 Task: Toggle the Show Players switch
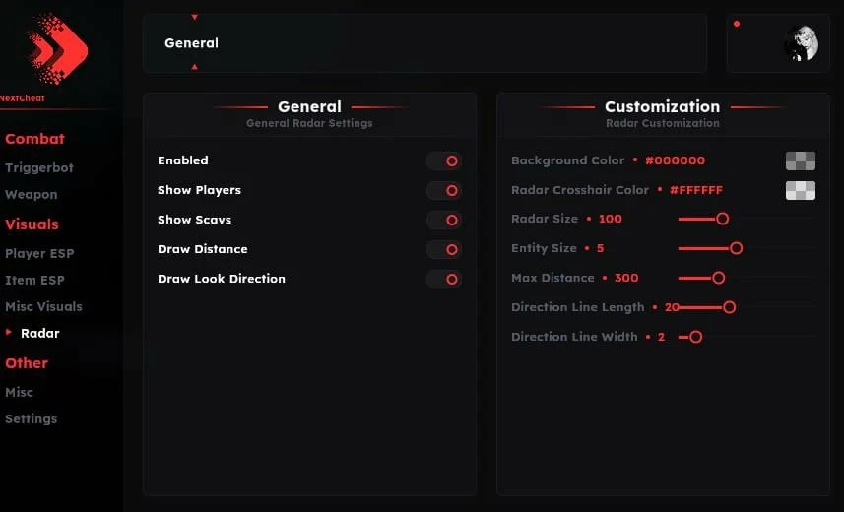[444, 190]
